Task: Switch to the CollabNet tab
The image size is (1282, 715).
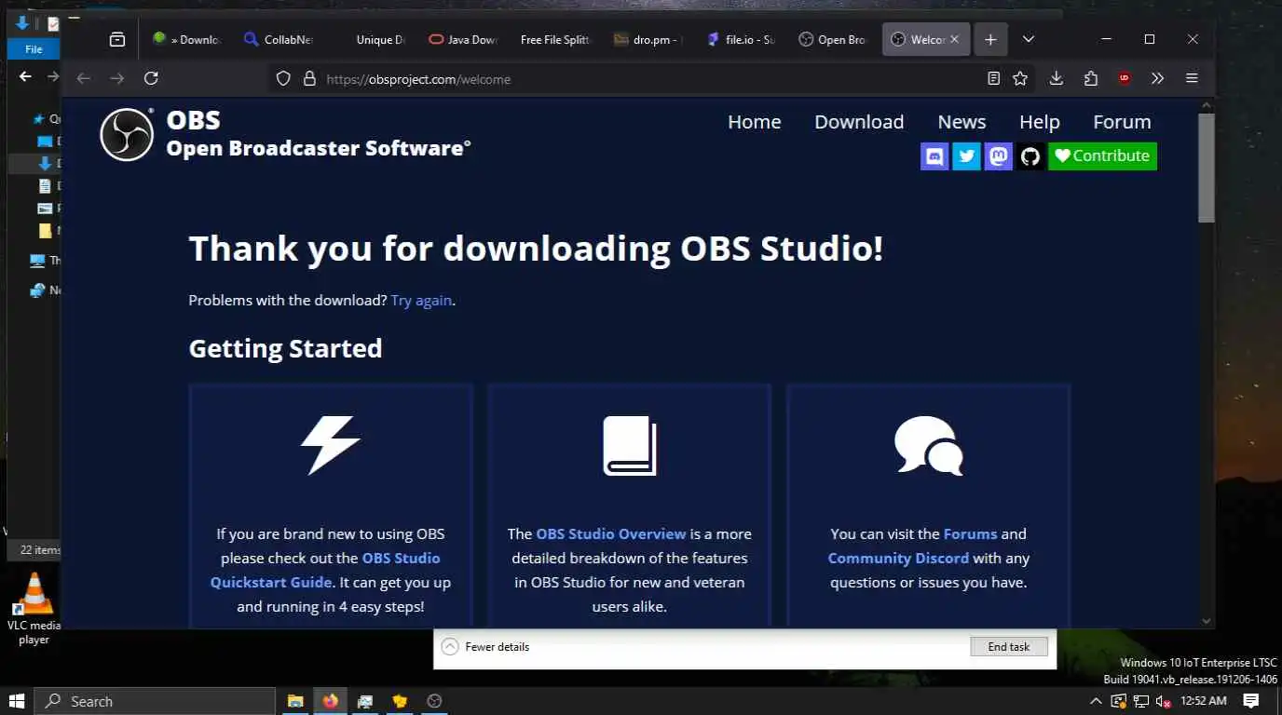Action: tap(278, 39)
